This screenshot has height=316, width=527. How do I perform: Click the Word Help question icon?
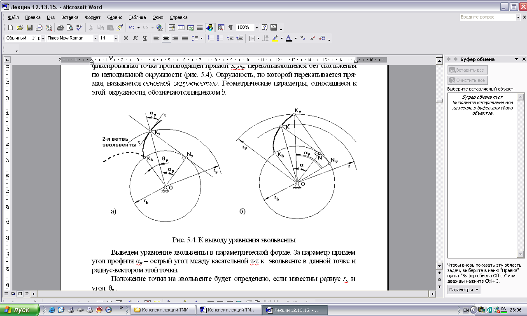click(x=264, y=28)
